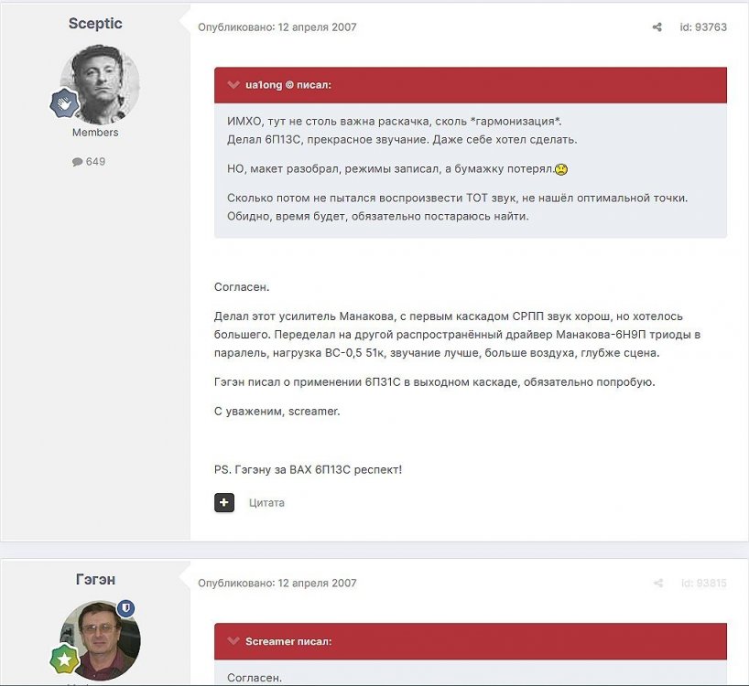Image resolution: width=749 pixels, height=686 pixels.
Task: Open Sceptic's profile via the username
Action: click(x=95, y=24)
